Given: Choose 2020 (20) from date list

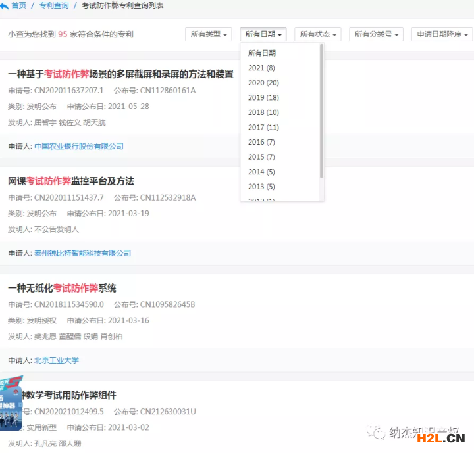Looking at the screenshot, I should tap(263, 83).
